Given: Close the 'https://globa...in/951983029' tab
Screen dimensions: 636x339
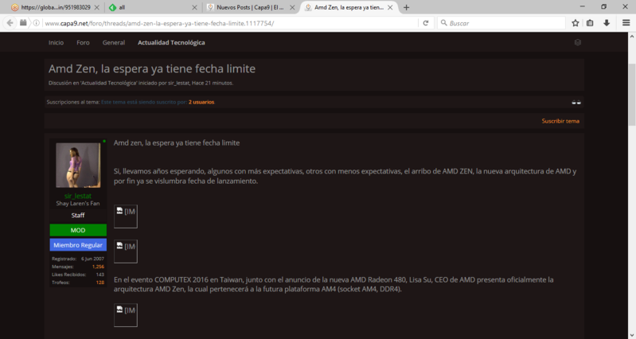Looking at the screenshot, I should (x=96, y=7).
